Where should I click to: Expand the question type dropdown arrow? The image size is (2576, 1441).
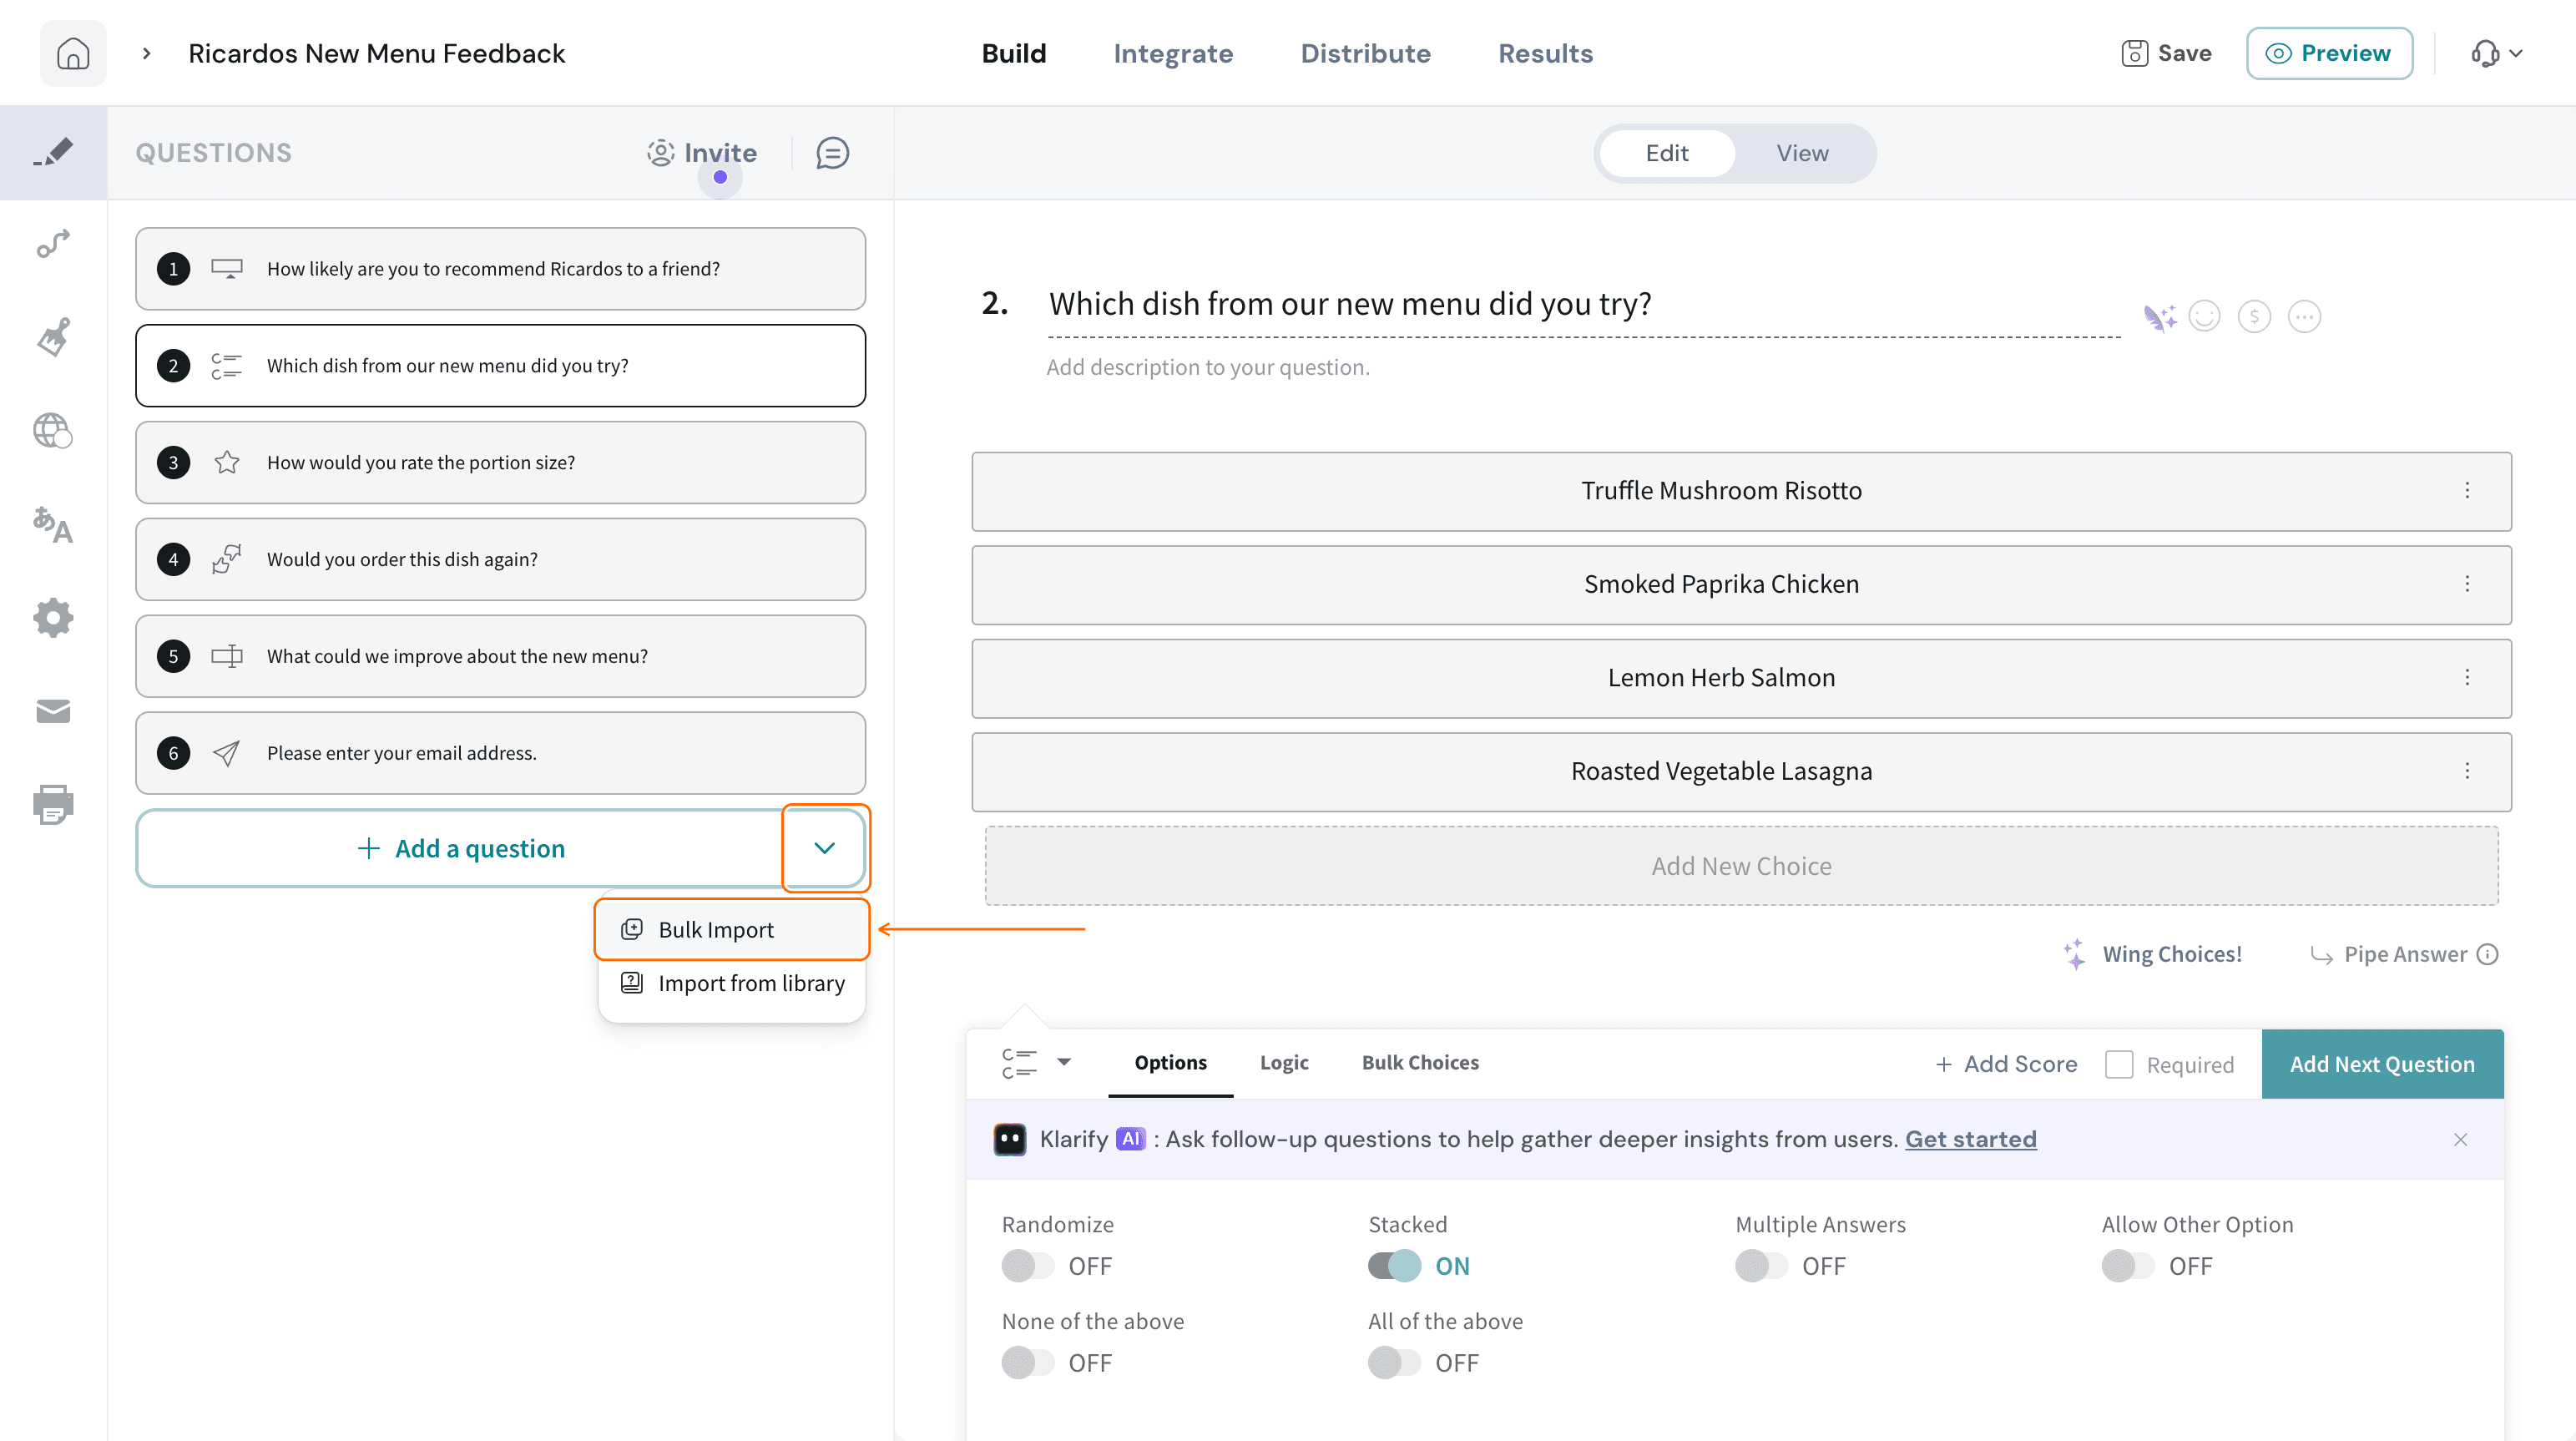[1064, 1062]
